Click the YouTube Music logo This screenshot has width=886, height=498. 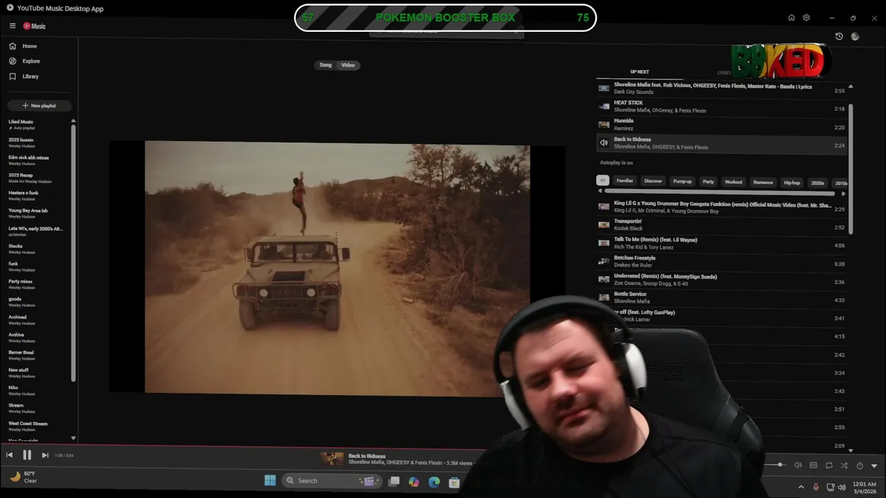tap(35, 26)
